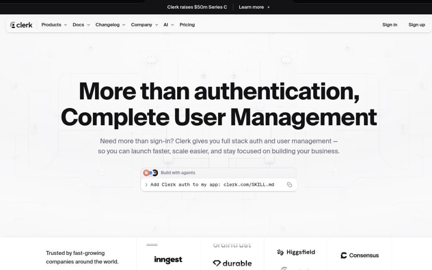Viewport: 432px width, 270px height.
Task: Open the Higgsfield logo
Action: (296, 252)
